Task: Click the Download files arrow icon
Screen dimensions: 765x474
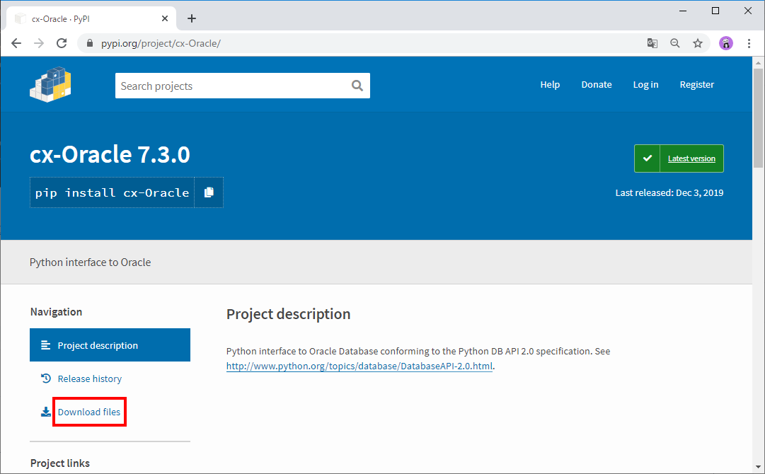Action: pos(46,412)
